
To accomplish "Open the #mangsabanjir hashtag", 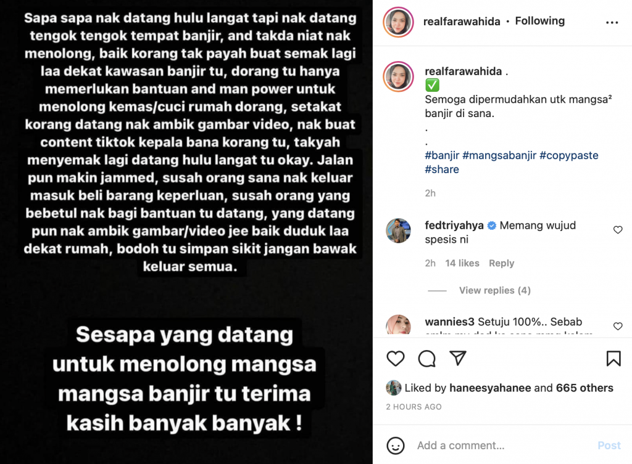I will tap(499, 155).
